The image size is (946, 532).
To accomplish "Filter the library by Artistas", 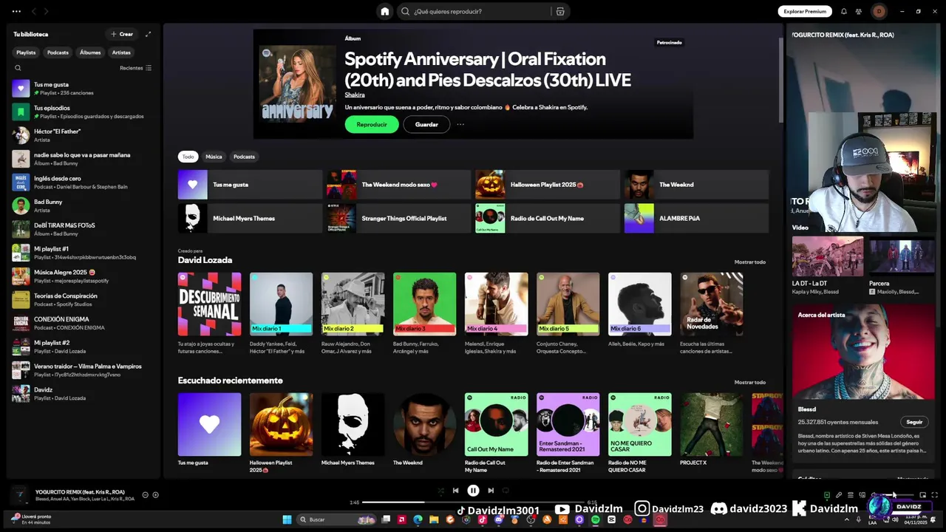I will coord(121,52).
